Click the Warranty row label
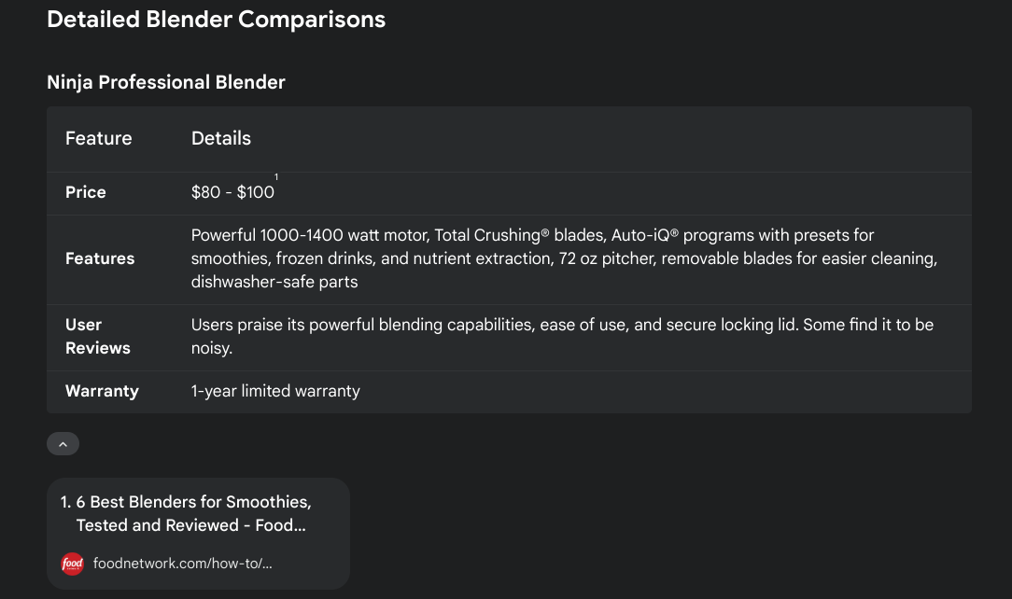The width and height of the screenshot is (1012, 599). point(102,391)
